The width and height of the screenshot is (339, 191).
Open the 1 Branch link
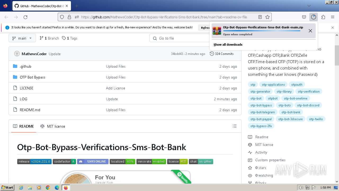(x=49, y=38)
